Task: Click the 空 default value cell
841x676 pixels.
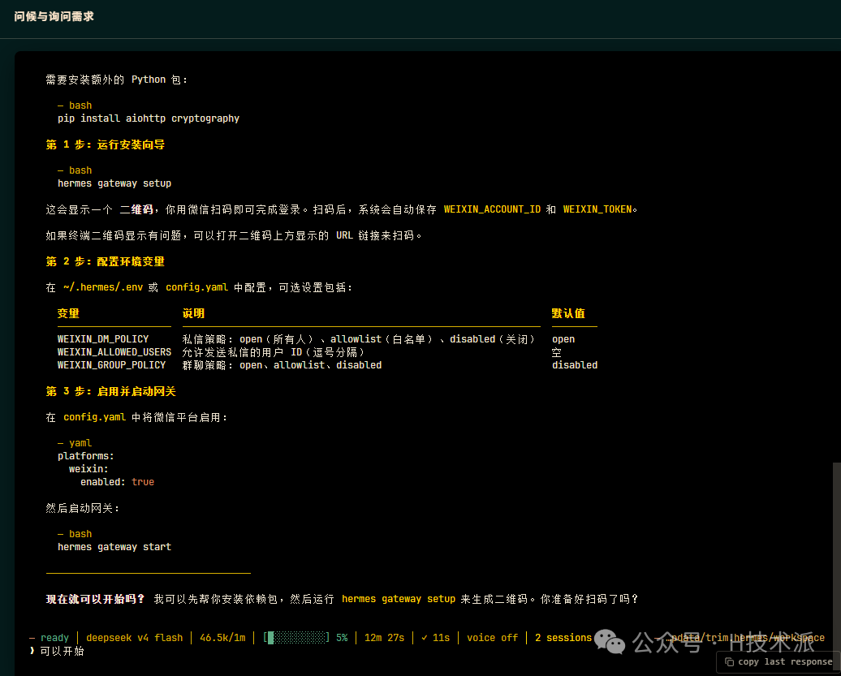Action: point(557,352)
